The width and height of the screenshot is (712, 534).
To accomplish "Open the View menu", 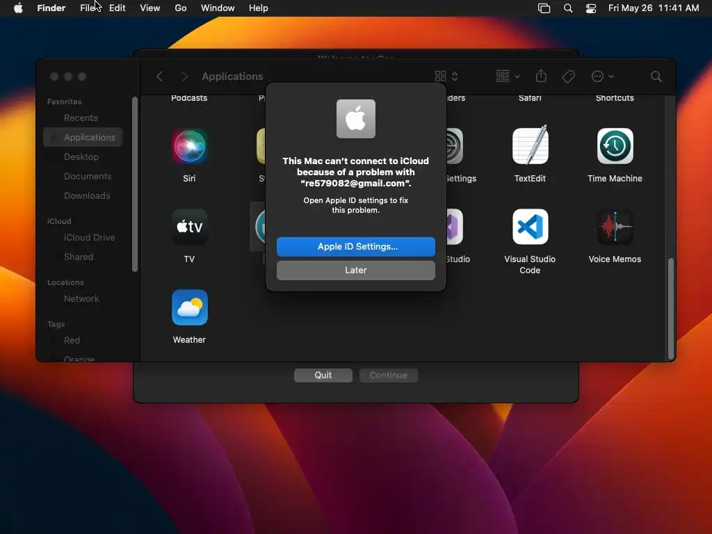I will (x=150, y=8).
